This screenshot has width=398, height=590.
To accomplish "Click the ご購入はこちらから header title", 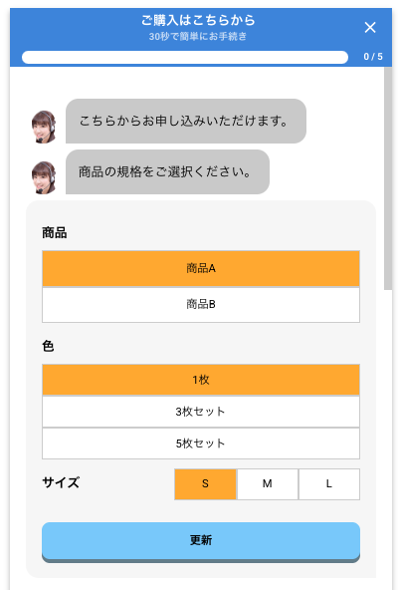I will click(198, 20).
